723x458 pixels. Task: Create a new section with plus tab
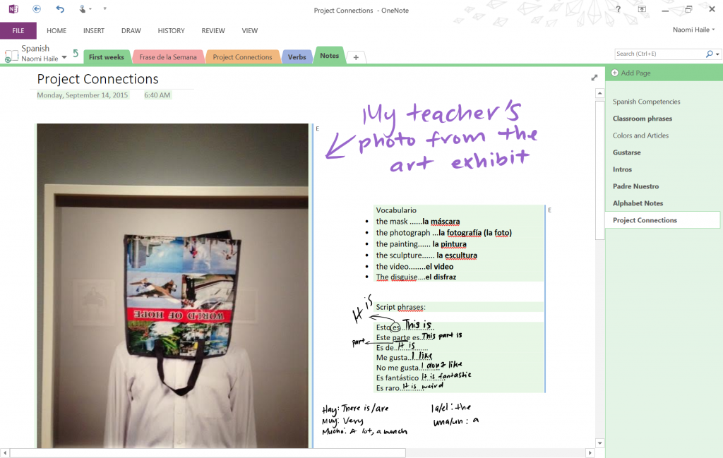[x=356, y=57]
